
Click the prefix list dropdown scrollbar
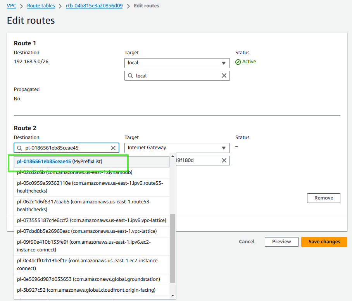[173, 248]
